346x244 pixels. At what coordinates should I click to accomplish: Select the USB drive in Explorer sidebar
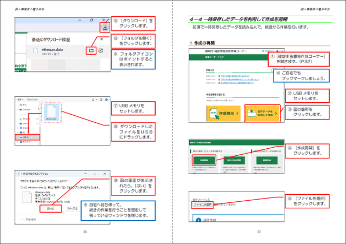coord(28,137)
